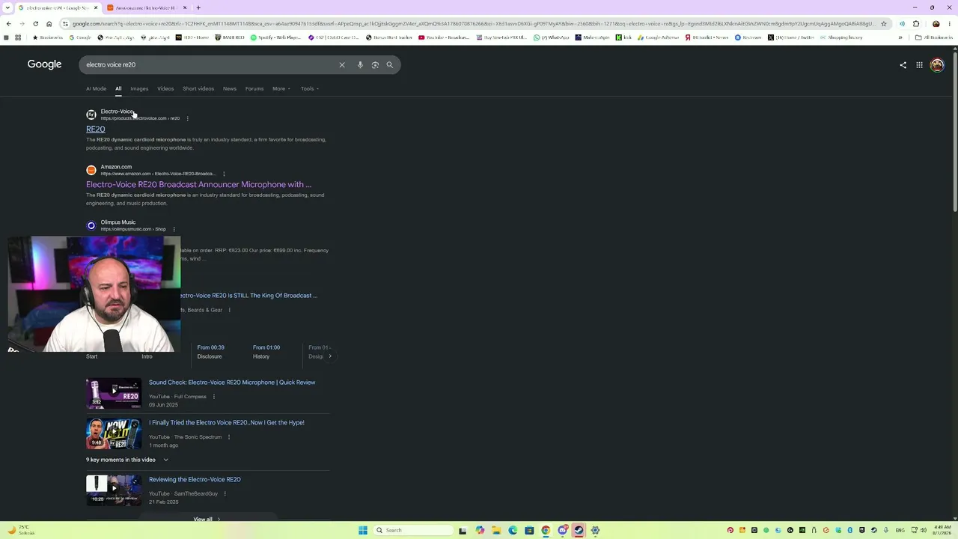The image size is (958, 539).
Task: Open a new browser tab
Action: [198, 7]
